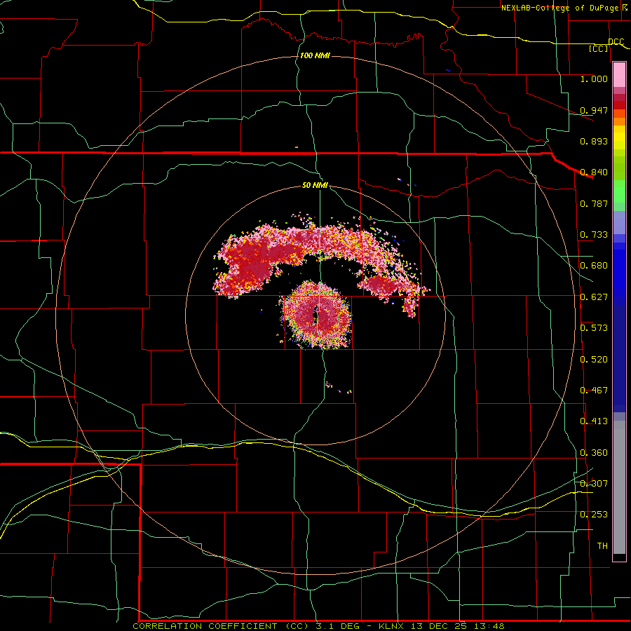Click the pink top segment of color bar
Viewport: 631px width, 631px height.
tap(619, 75)
